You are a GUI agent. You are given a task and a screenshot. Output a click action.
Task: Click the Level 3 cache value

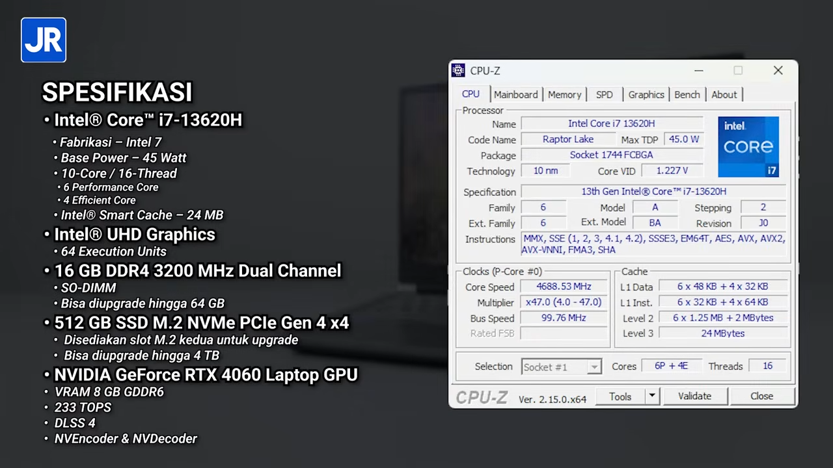[x=722, y=333]
